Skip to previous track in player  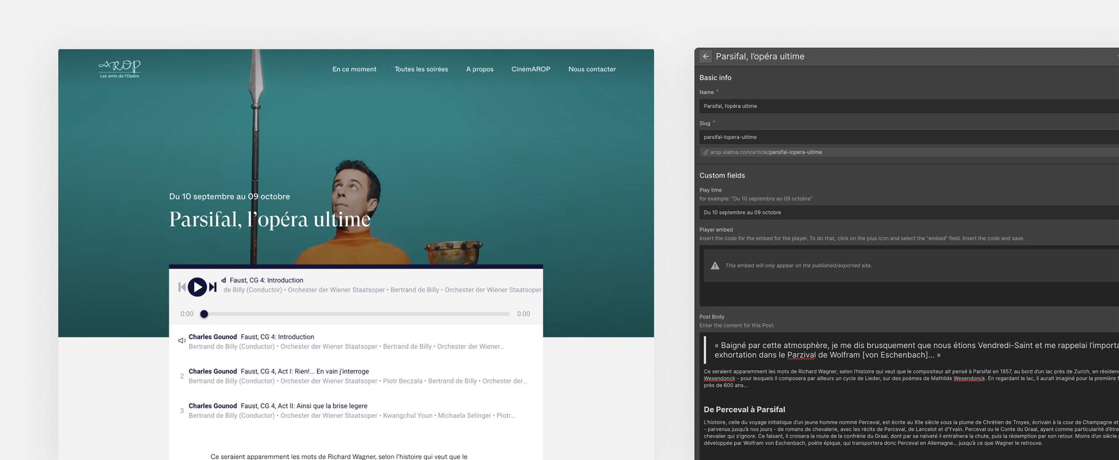182,287
